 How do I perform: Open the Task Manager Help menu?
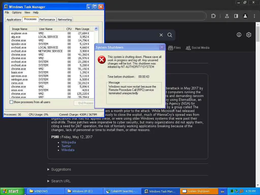pos(36,12)
